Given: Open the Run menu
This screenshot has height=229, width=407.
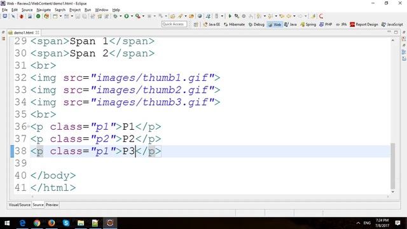Looking at the screenshot, I should (x=88, y=10).
